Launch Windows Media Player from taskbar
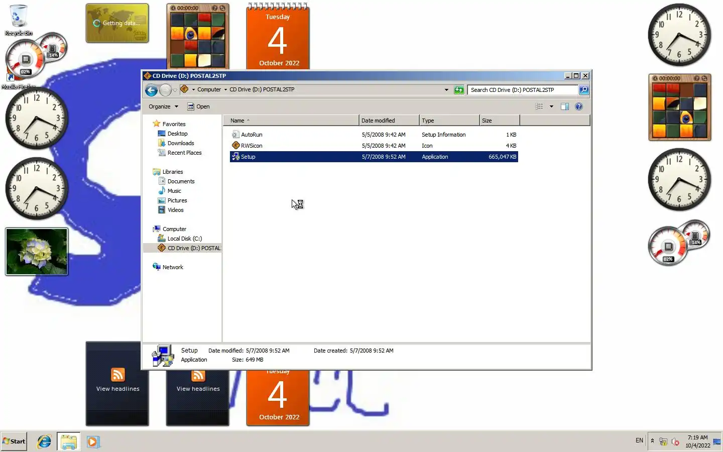 (x=93, y=441)
